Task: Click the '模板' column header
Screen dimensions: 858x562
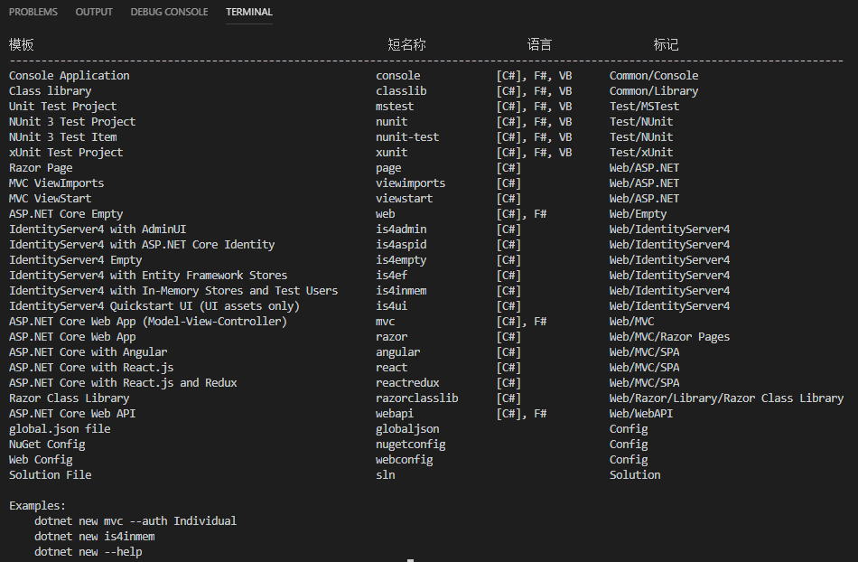Action: [22, 44]
